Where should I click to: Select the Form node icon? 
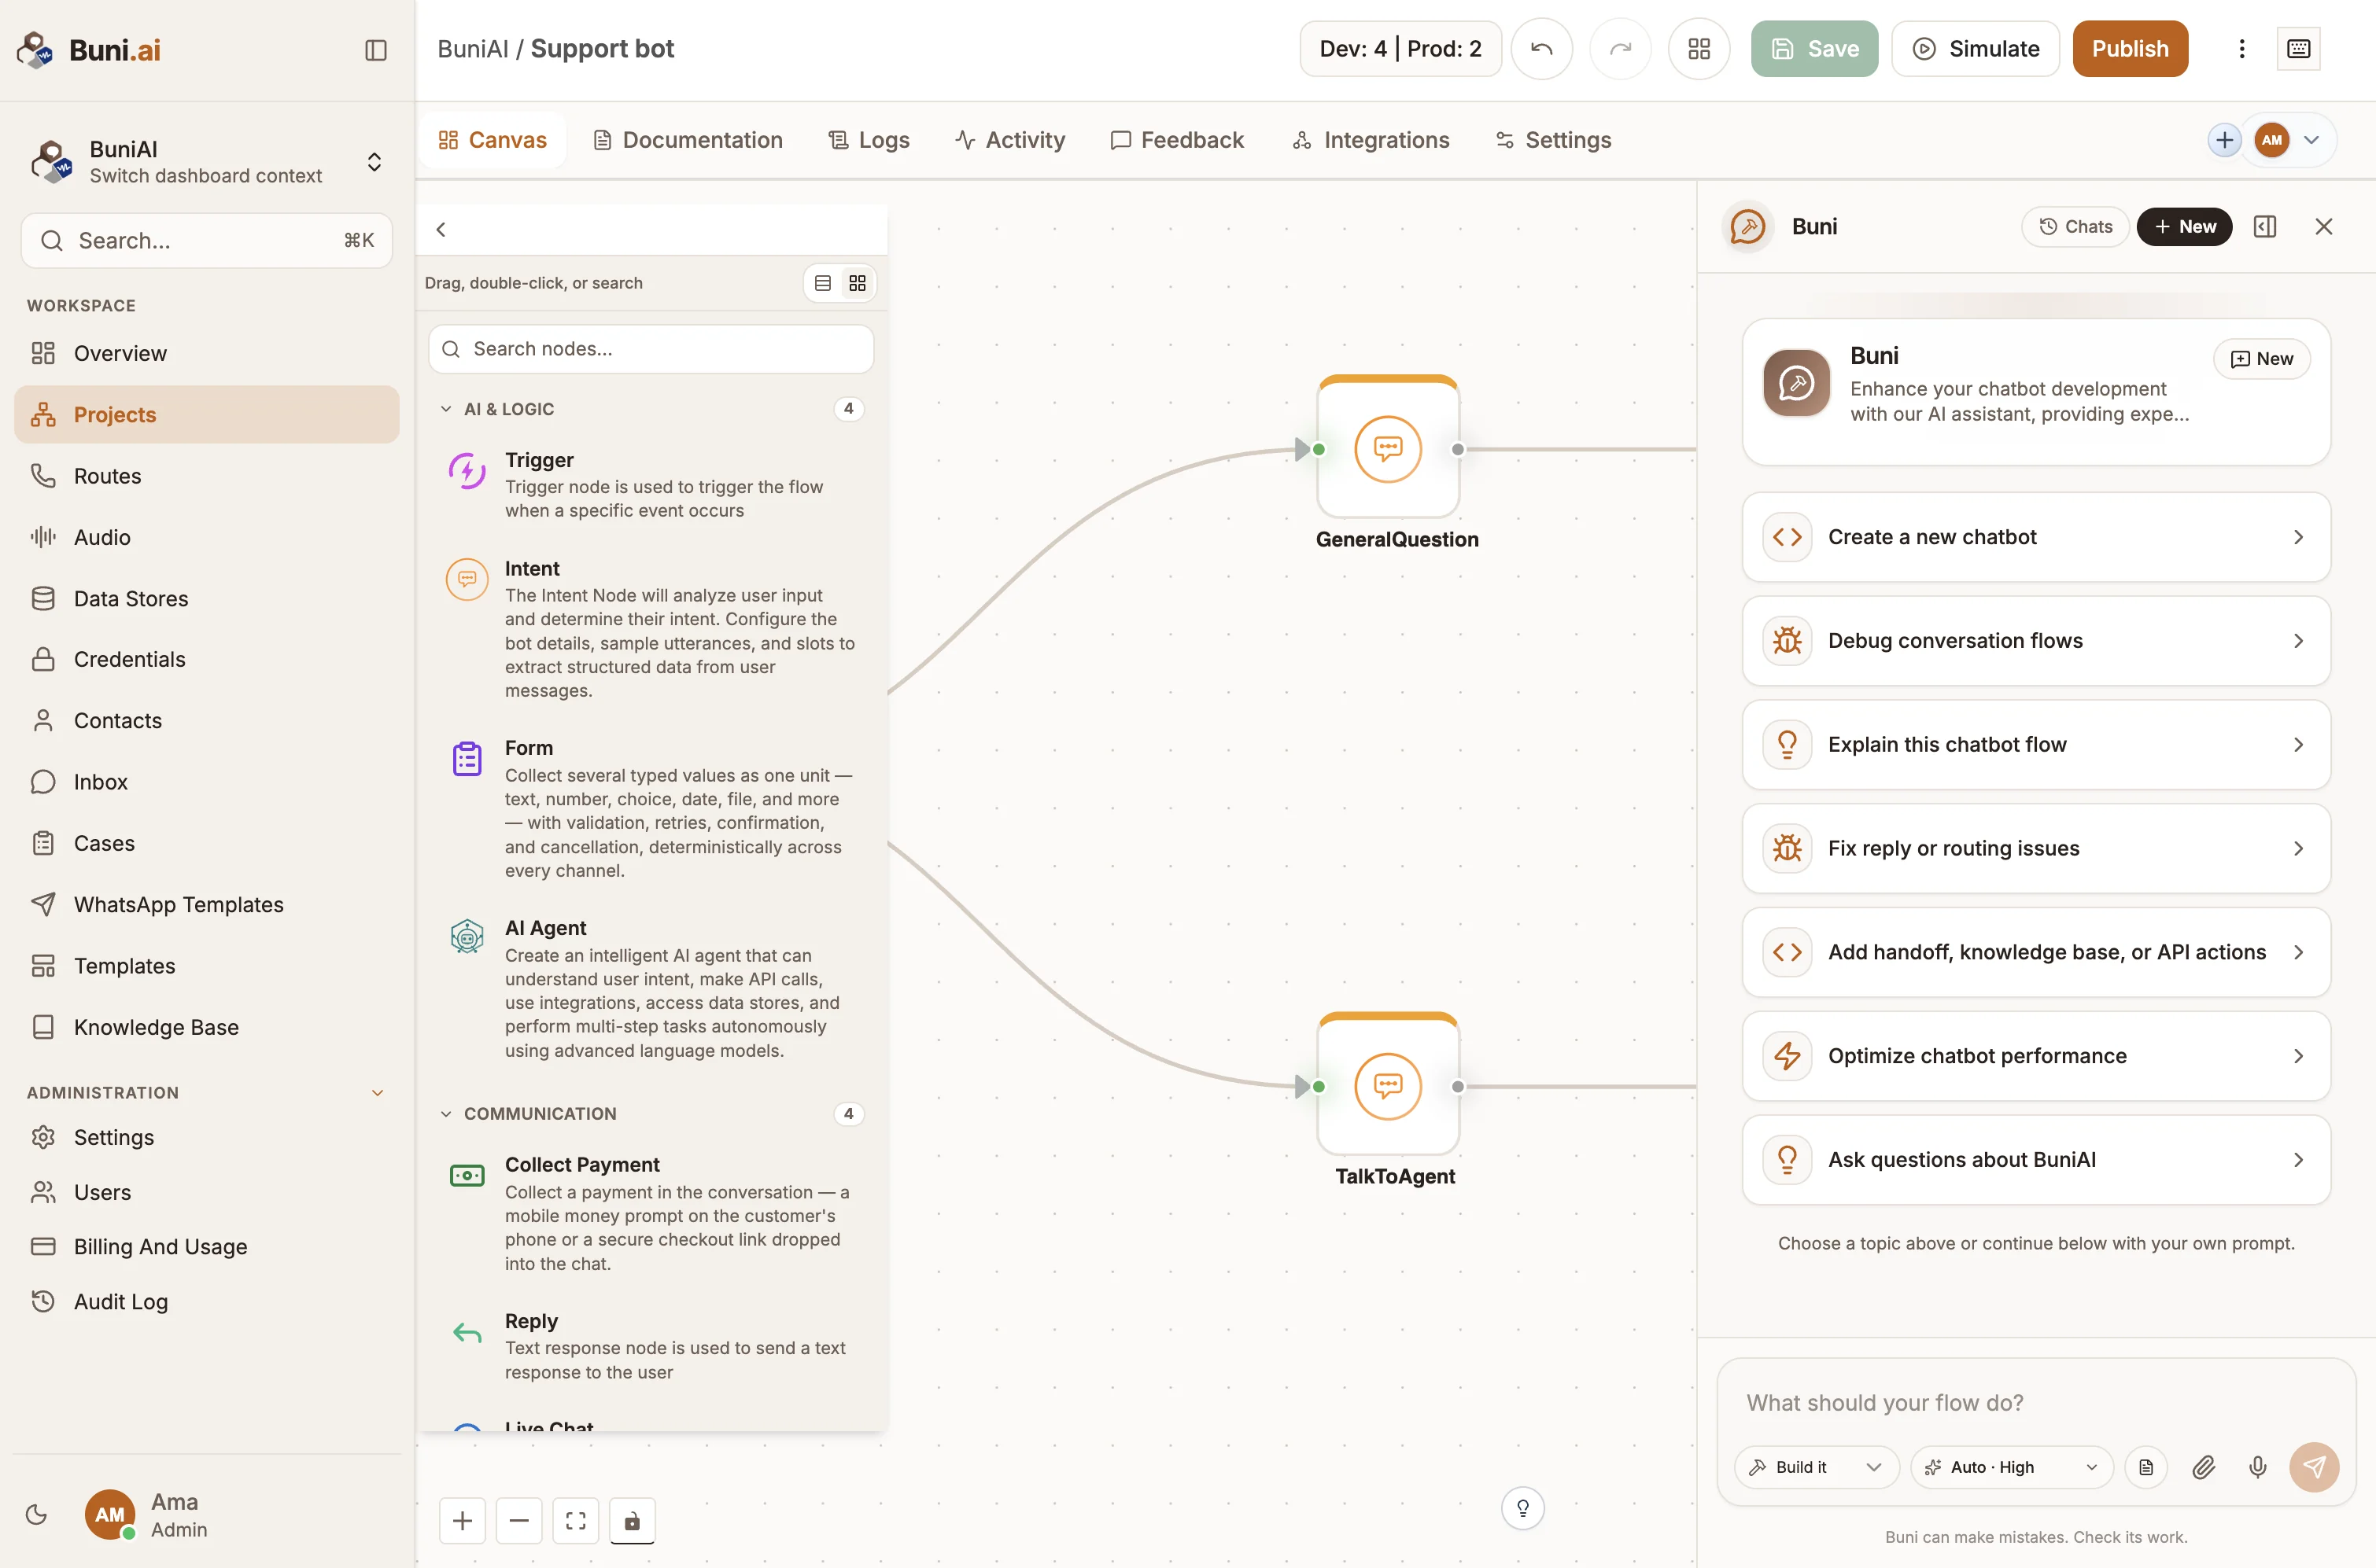point(467,758)
